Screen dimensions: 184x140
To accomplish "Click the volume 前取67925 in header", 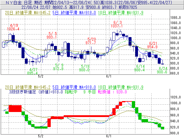I will coord(128,7).
